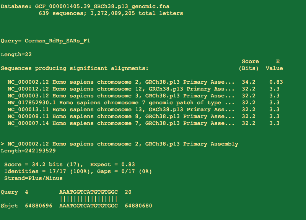Image resolution: width=306 pixels, height=220 pixels.
Task: Click the subject start position 64880696
Action: click(x=39, y=206)
